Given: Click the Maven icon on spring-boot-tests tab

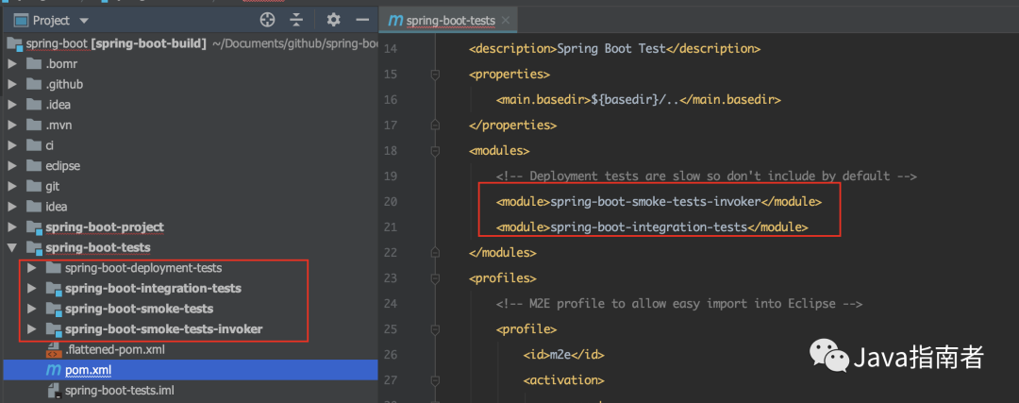Looking at the screenshot, I should click(x=396, y=21).
